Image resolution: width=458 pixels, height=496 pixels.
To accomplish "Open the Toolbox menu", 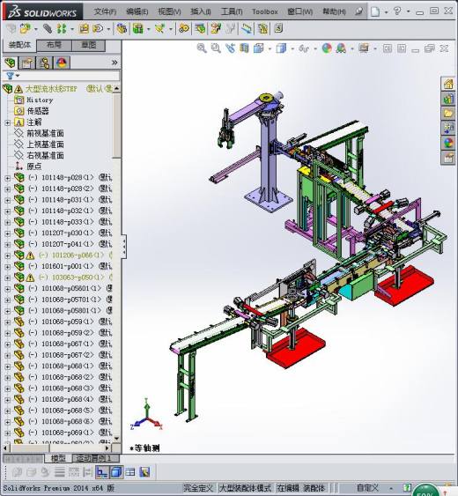I will coord(265,11).
